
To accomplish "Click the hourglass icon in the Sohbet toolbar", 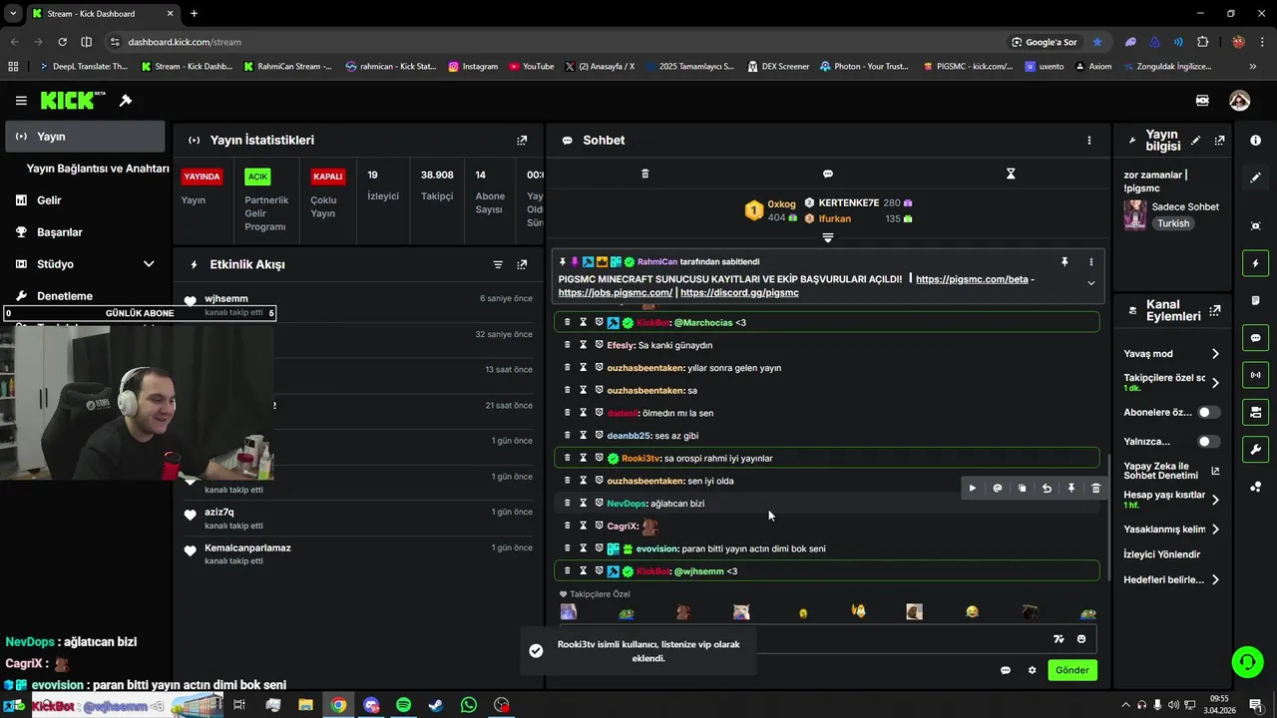I will click(x=1011, y=174).
